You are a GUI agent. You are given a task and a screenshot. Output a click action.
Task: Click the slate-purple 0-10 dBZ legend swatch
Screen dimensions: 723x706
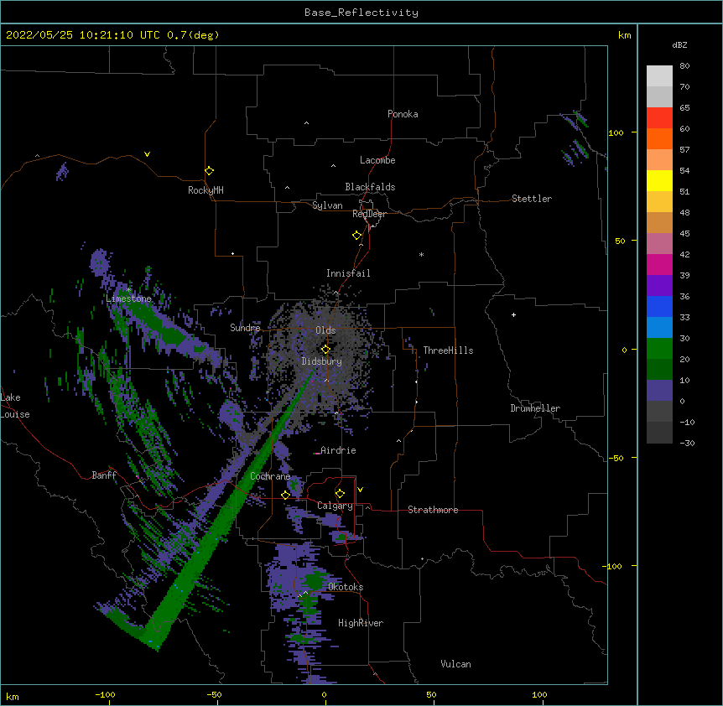659,391
